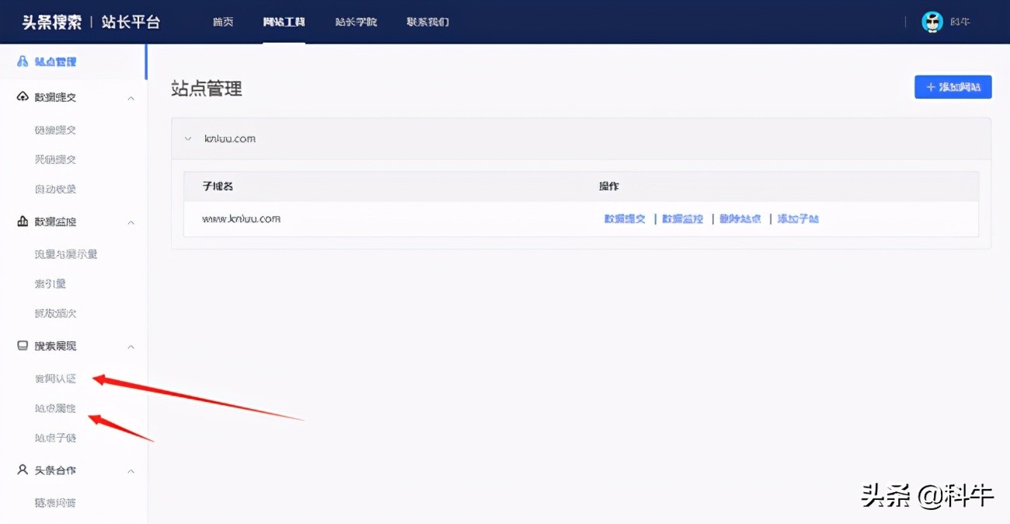Screen dimensions: 1010x524
Task: Open the 站长学院 menu item
Action: (x=356, y=22)
